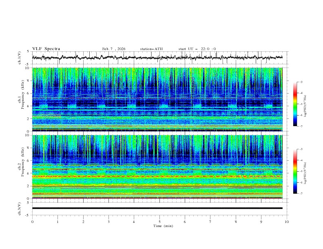Click time axis tick label "8"

point(236,222)
